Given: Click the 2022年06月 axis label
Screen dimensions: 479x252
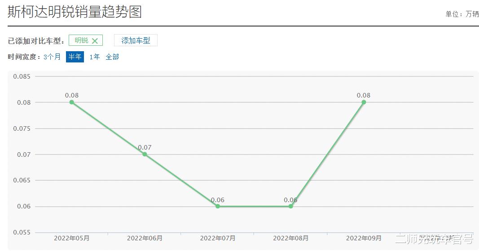Looking at the screenshot, I should coord(145,238).
